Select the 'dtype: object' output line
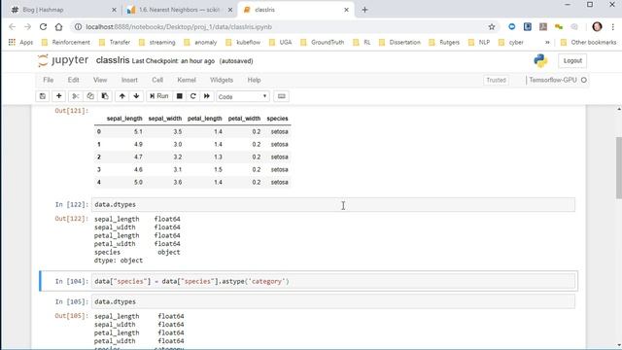 pos(119,261)
